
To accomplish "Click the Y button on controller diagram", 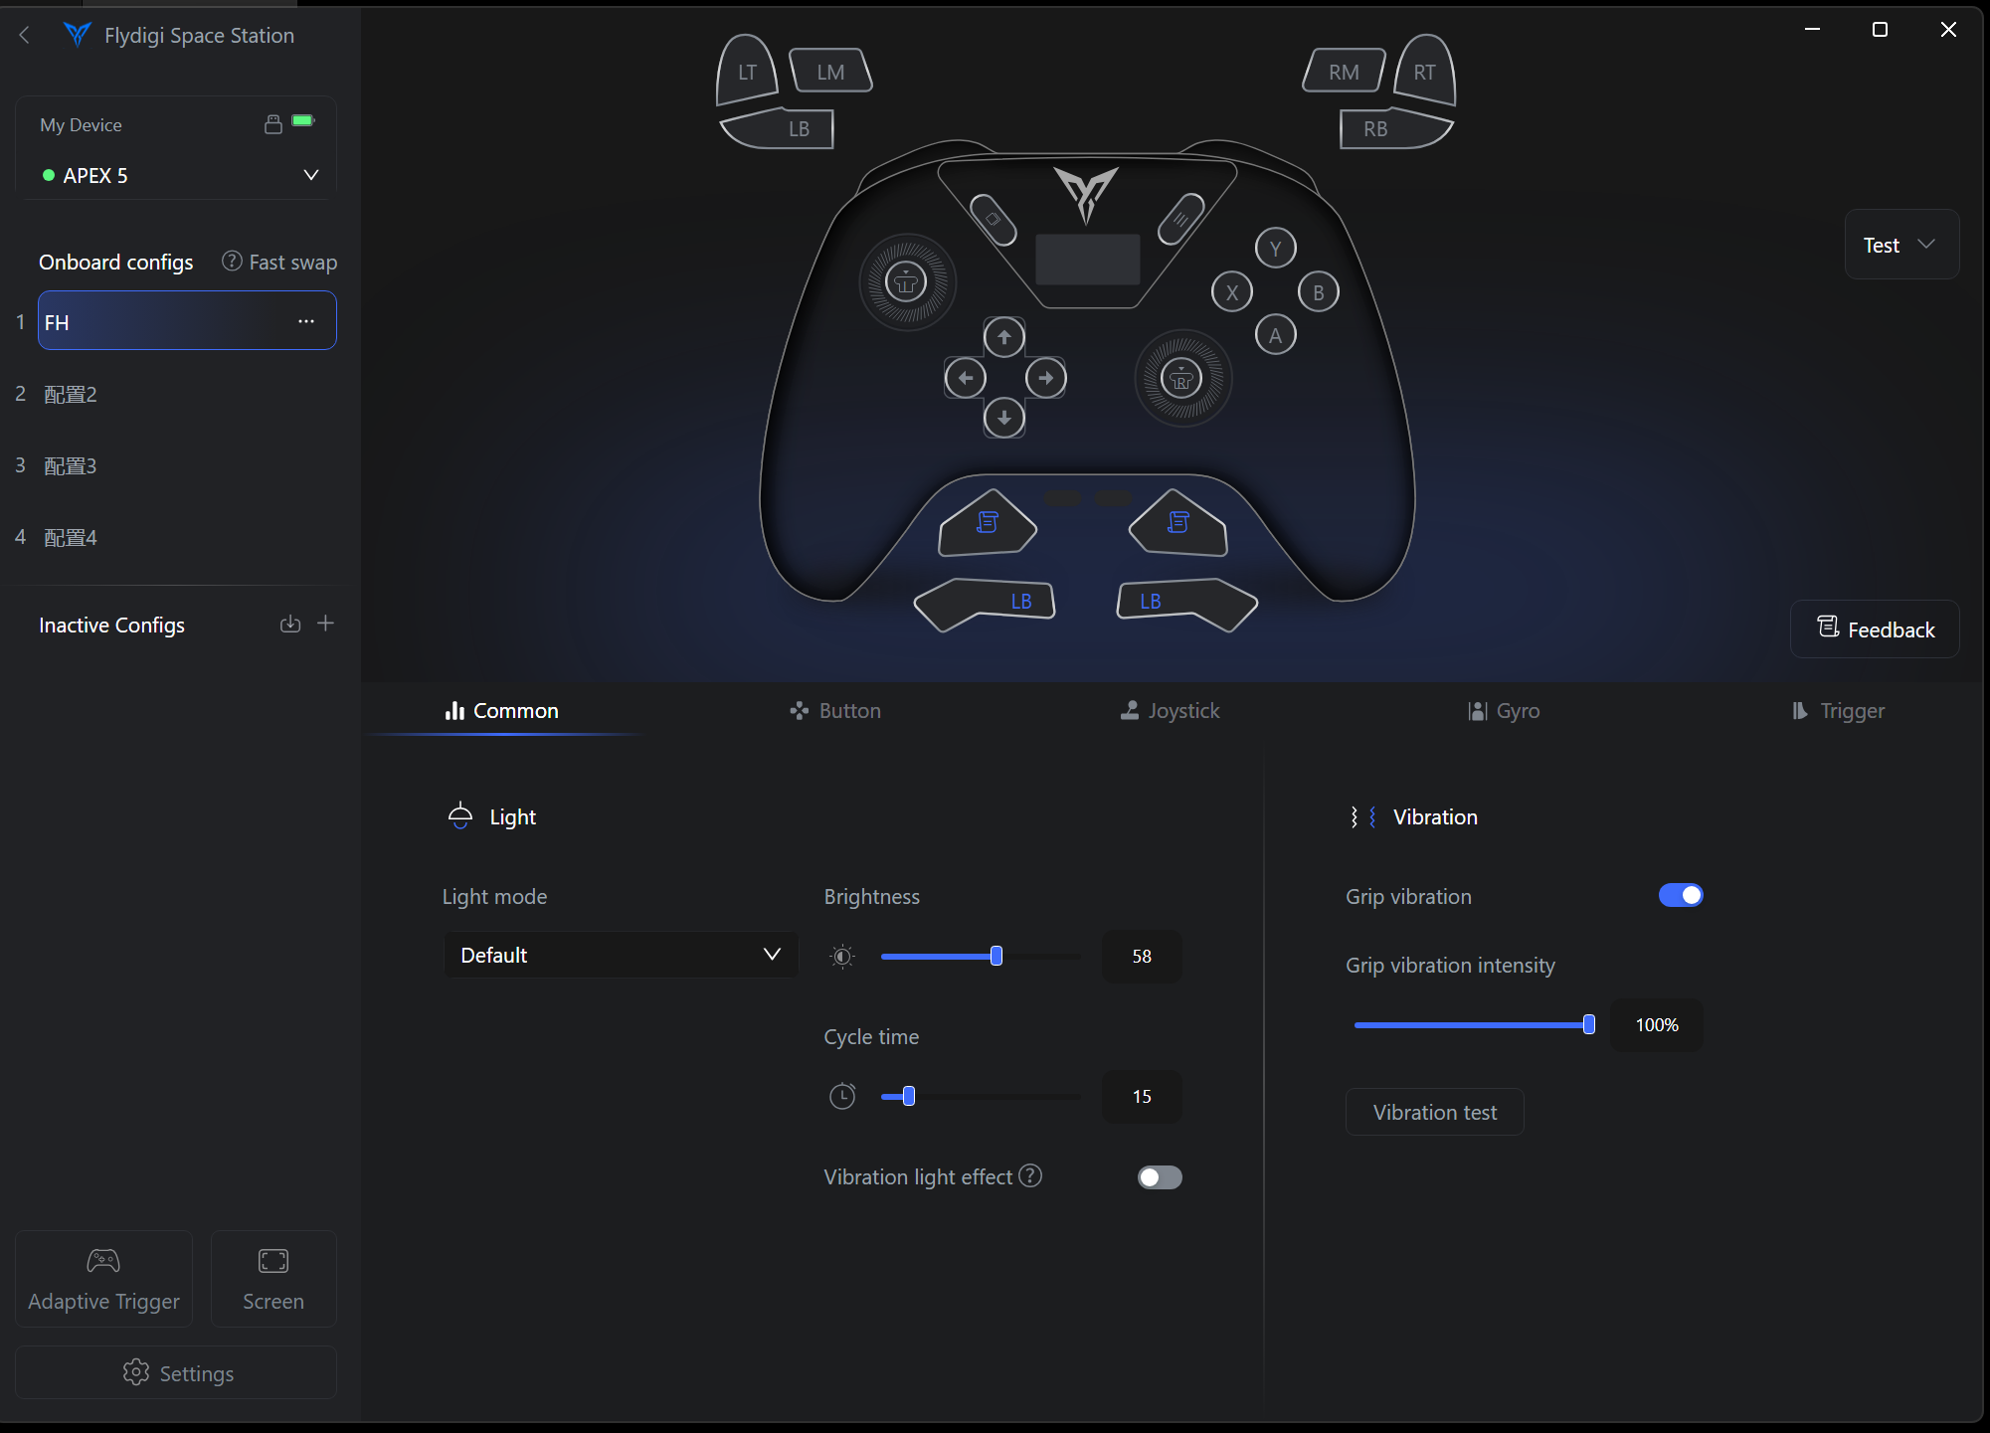I will pos(1275,249).
